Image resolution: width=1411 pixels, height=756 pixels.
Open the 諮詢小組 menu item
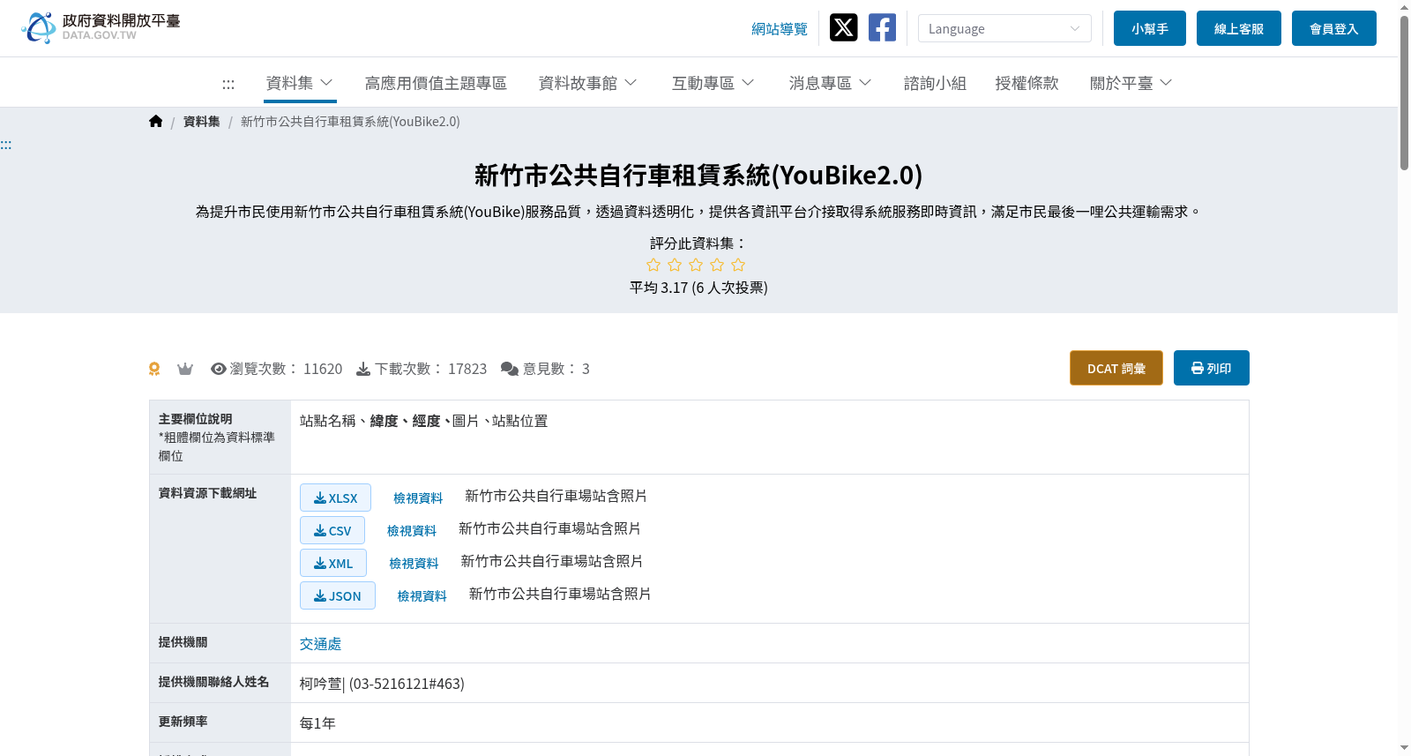coord(935,83)
